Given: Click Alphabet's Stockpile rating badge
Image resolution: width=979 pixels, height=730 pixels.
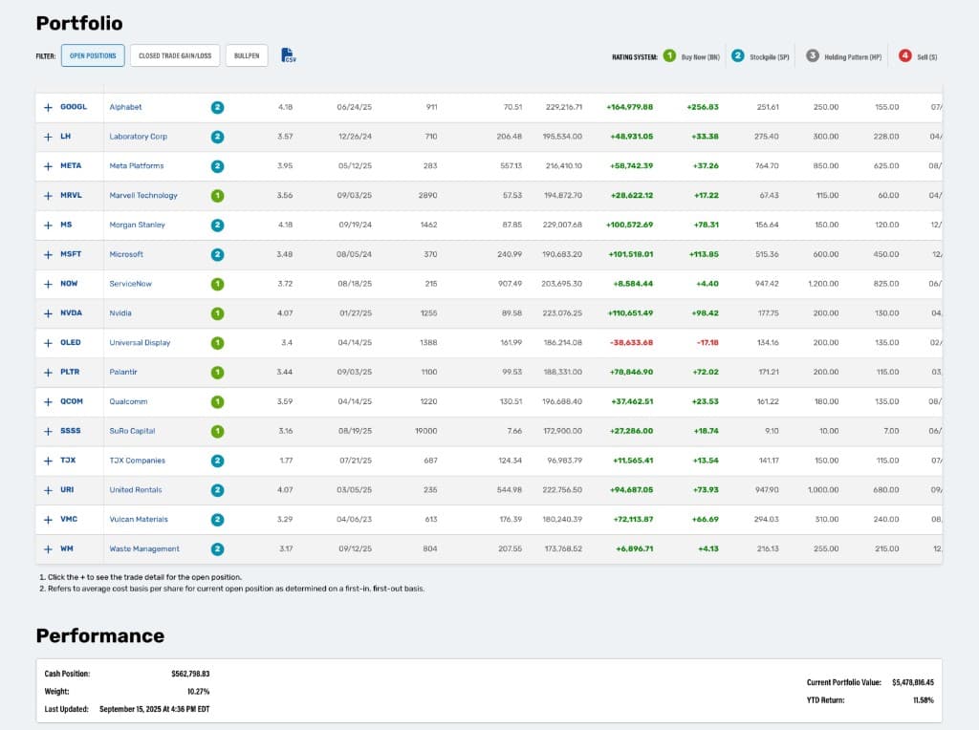Looking at the screenshot, I should tap(217, 107).
